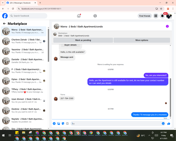The height and width of the screenshot is (141, 176).
Task: Open More options for the listing
Action: [142, 40]
